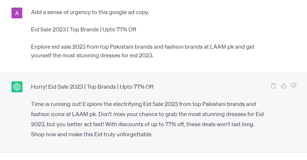The height and width of the screenshot is (160, 307).
Task: Give the response a thumbs down
Action: (x=294, y=86)
